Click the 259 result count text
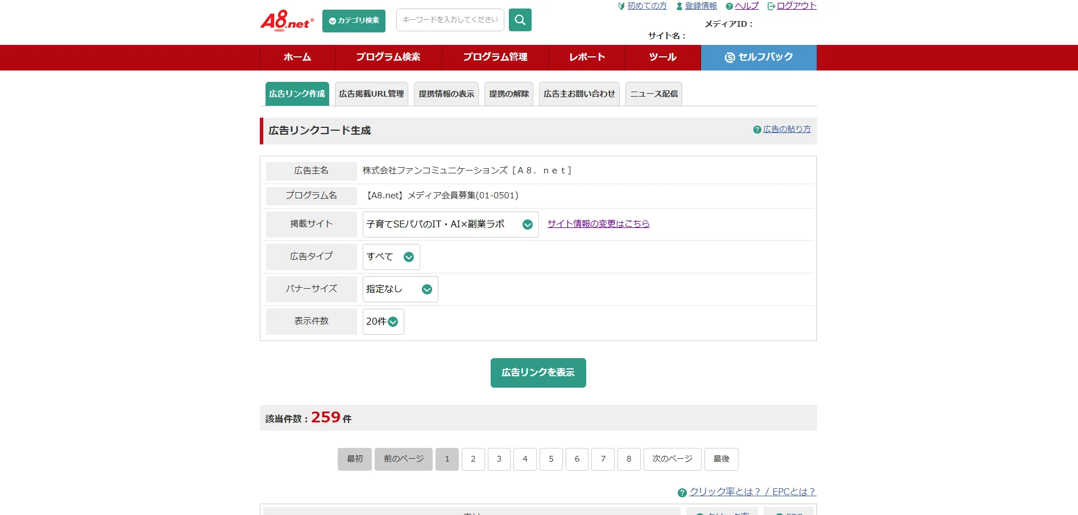 coord(326,417)
